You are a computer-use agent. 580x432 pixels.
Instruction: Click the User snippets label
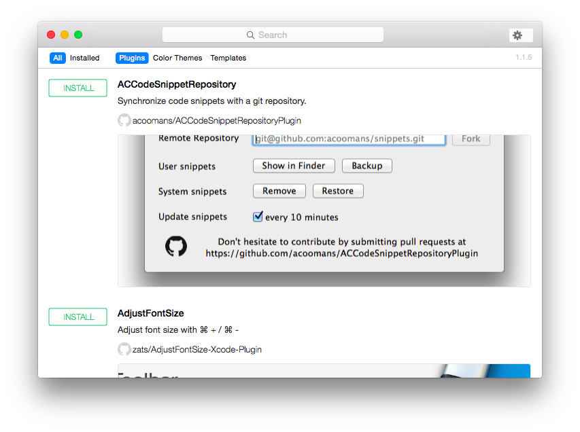click(187, 166)
